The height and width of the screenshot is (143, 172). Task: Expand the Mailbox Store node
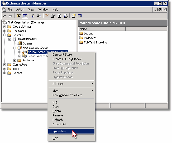[20, 52]
